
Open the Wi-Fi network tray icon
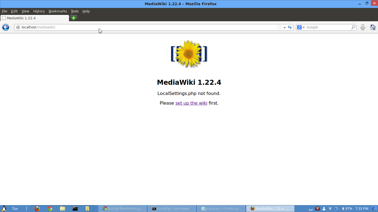[x=330, y=208]
